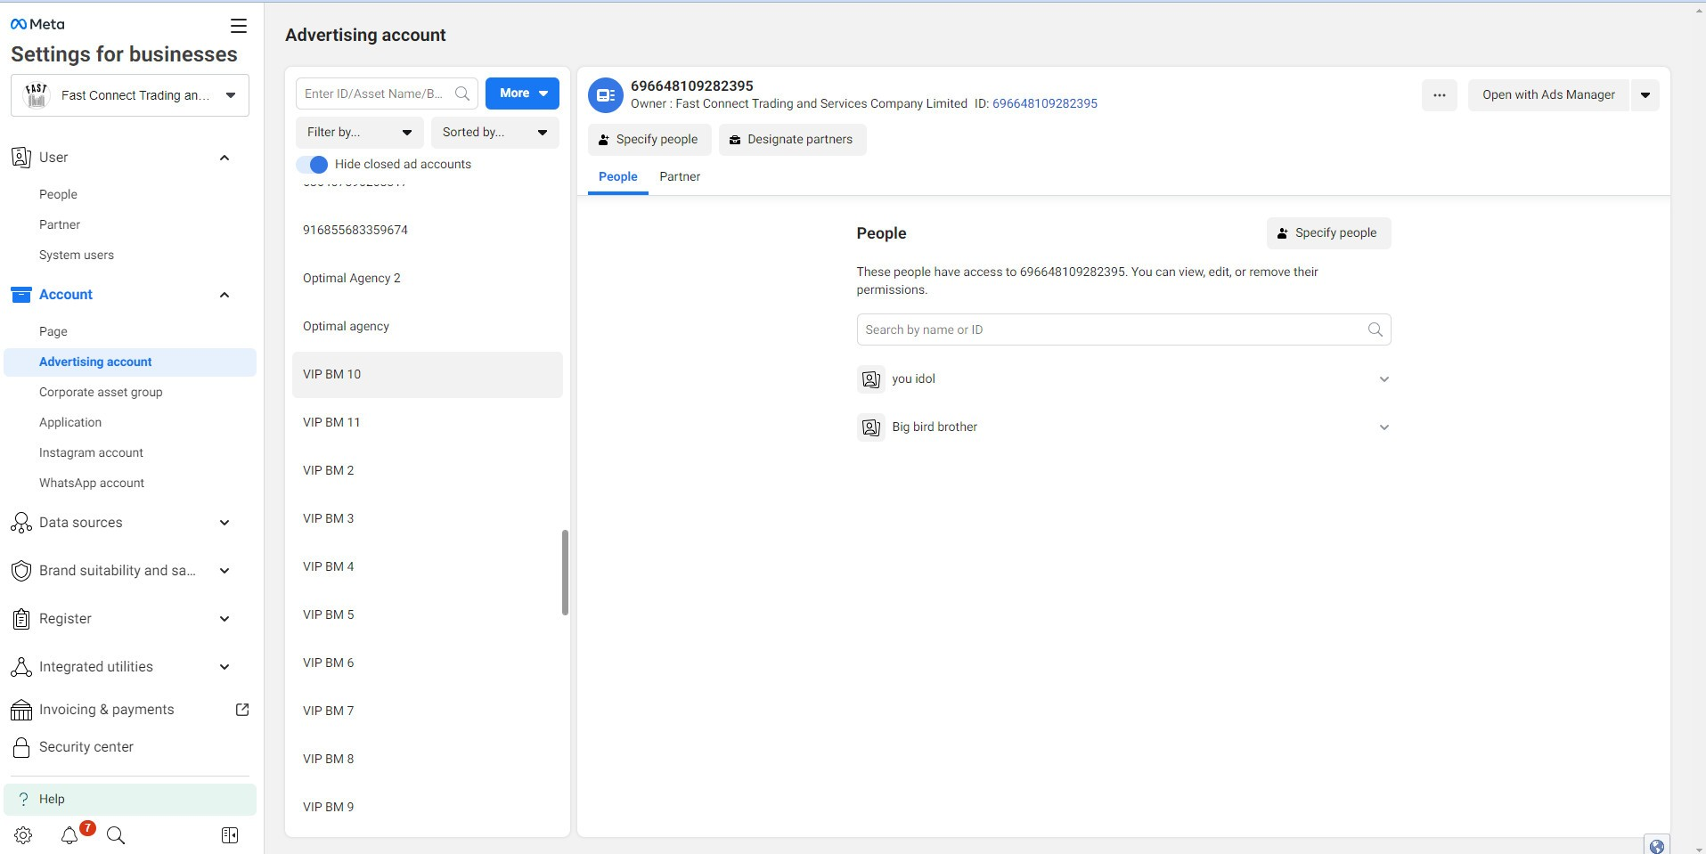Image resolution: width=1706 pixels, height=854 pixels.
Task: Click the you idol person icon
Action: click(871, 379)
